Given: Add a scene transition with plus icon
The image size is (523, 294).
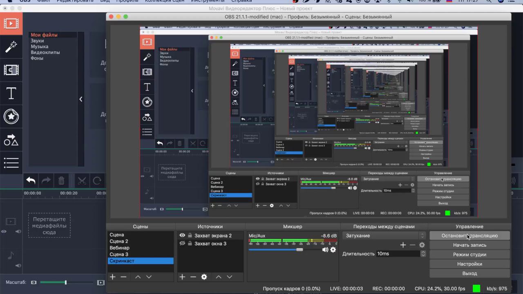Looking at the screenshot, I should [403, 245].
